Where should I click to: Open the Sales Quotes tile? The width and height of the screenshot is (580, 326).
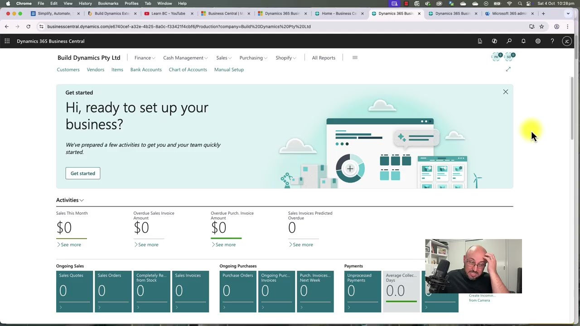pyautogui.click(x=74, y=292)
